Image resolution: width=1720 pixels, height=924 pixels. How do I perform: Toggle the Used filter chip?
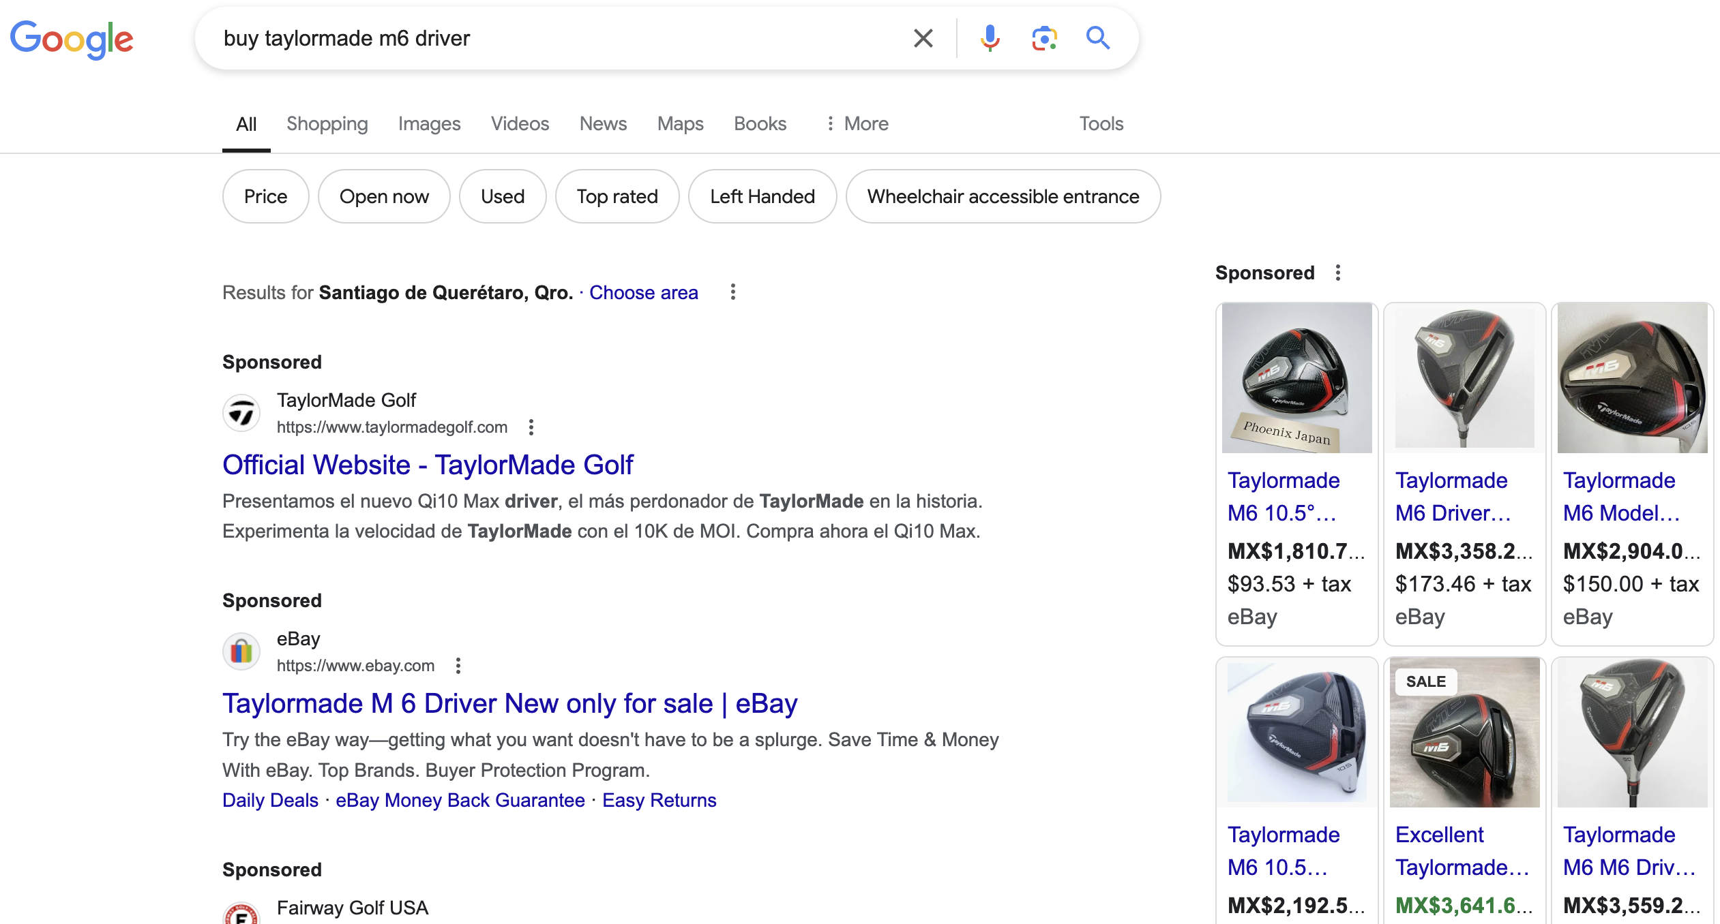[x=502, y=196]
